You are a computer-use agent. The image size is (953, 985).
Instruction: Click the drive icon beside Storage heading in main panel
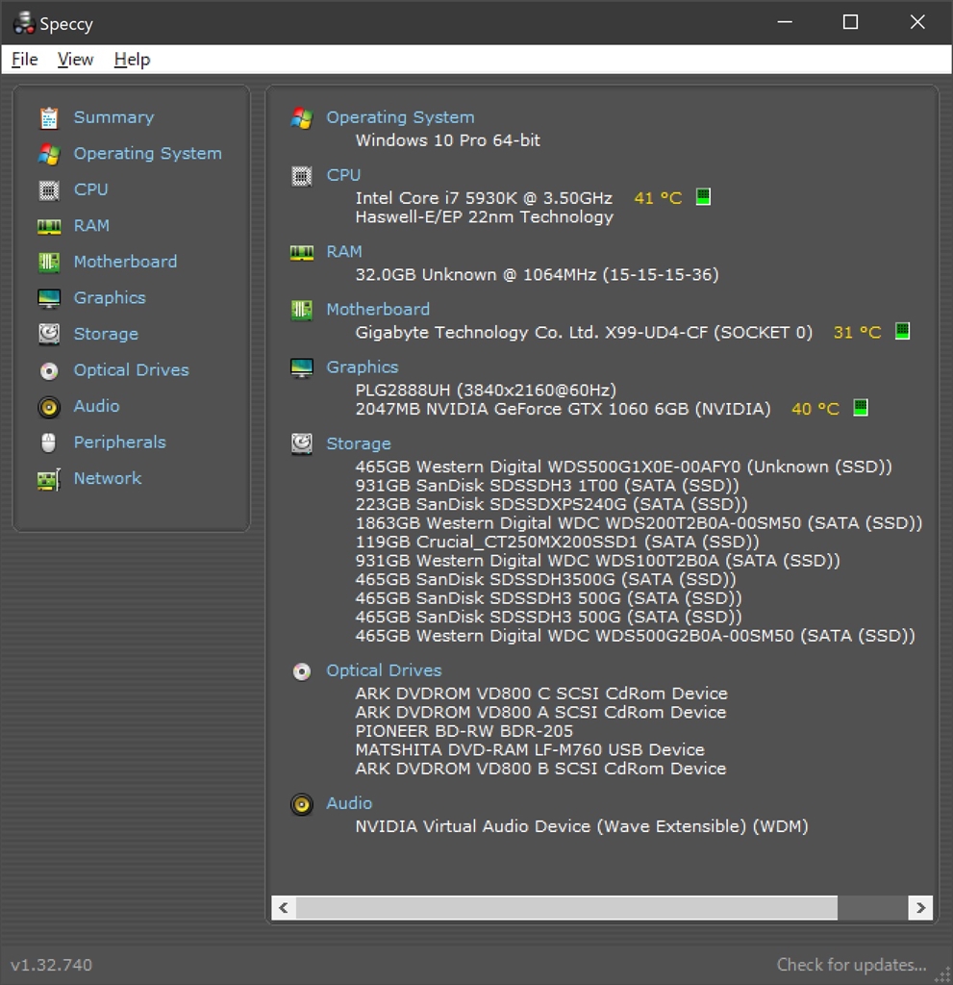tap(302, 444)
